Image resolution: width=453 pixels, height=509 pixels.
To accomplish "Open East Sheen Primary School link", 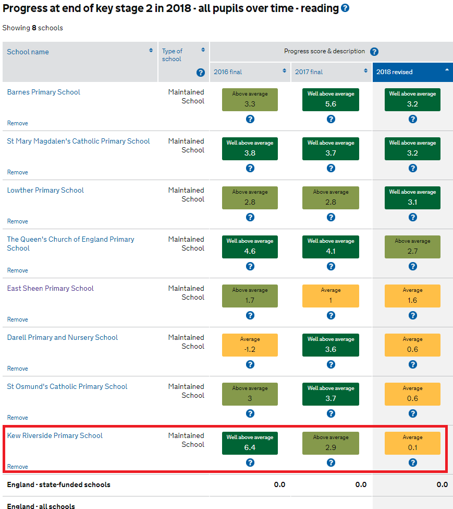I will click(x=50, y=288).
